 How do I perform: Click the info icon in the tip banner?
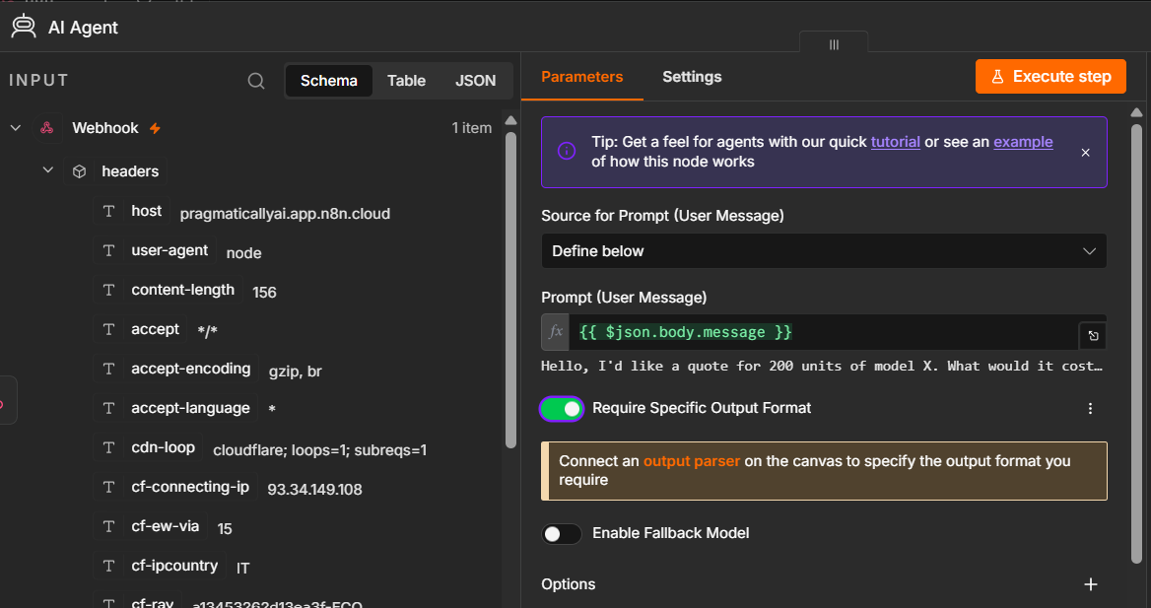tap(567, 152)
